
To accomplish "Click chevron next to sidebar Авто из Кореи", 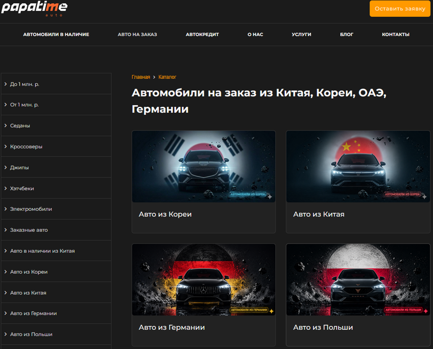I will pos(6,272).
